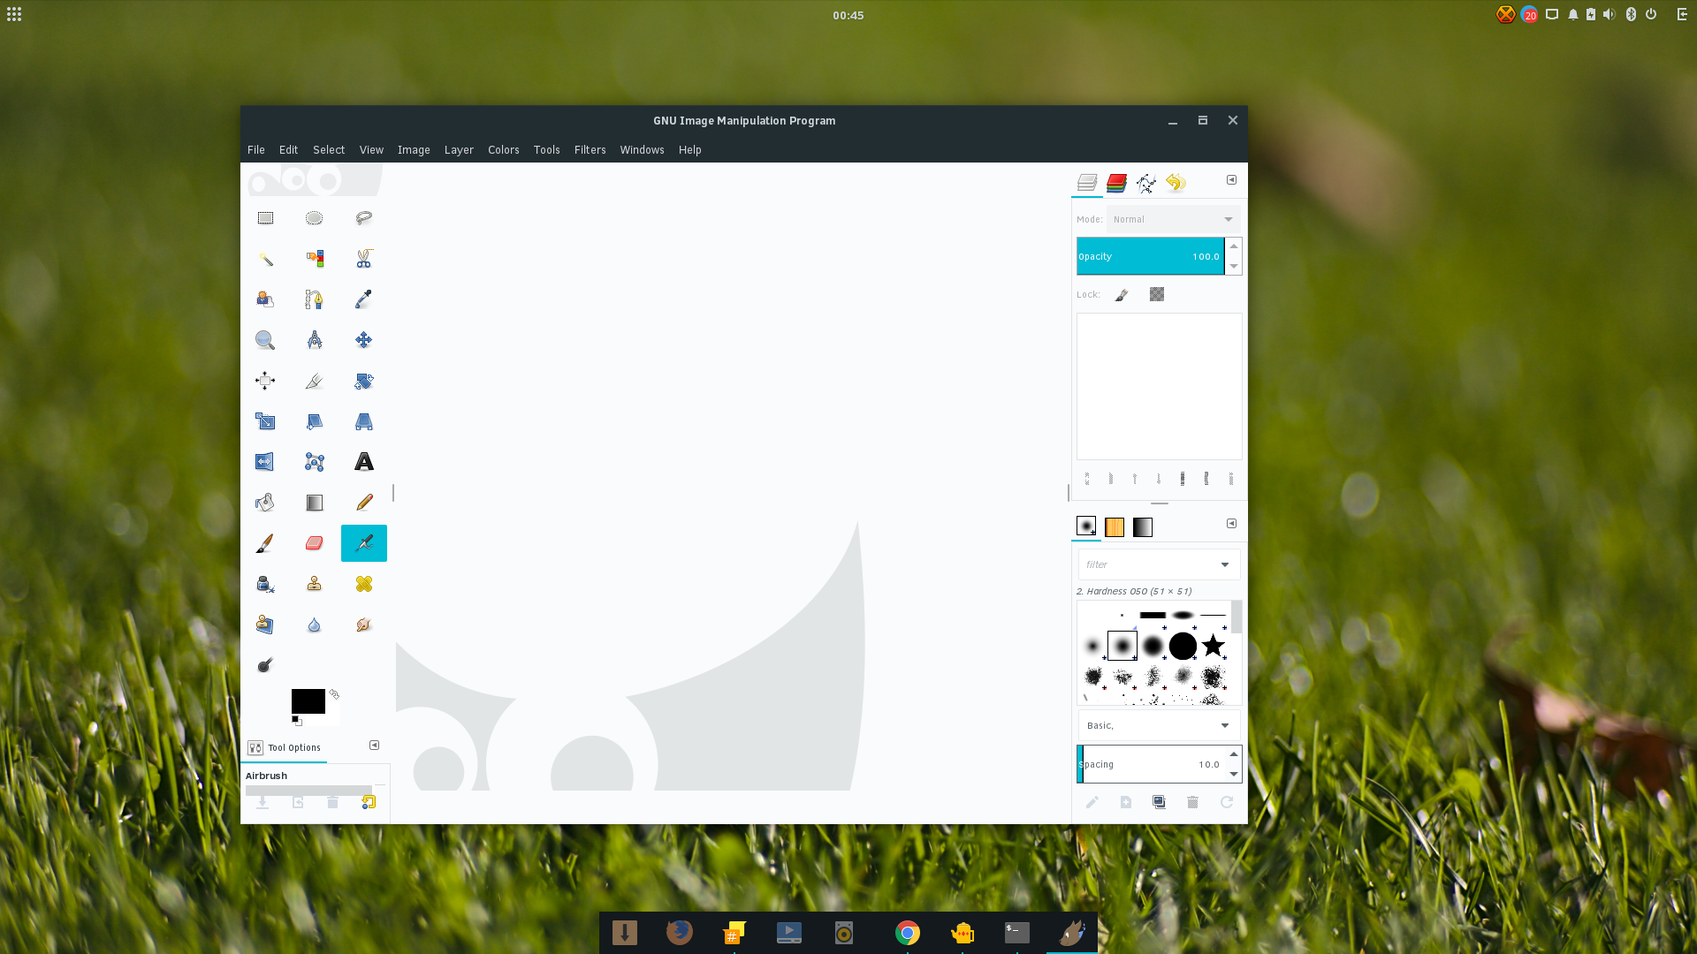
Task: Open the layer Mode dropdown
Action: coord(1173,219)
